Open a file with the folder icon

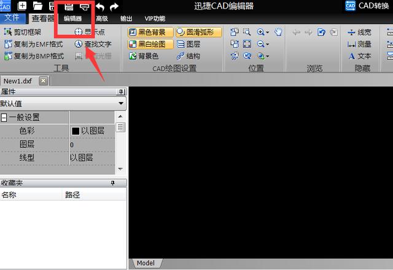click(37, 6)
